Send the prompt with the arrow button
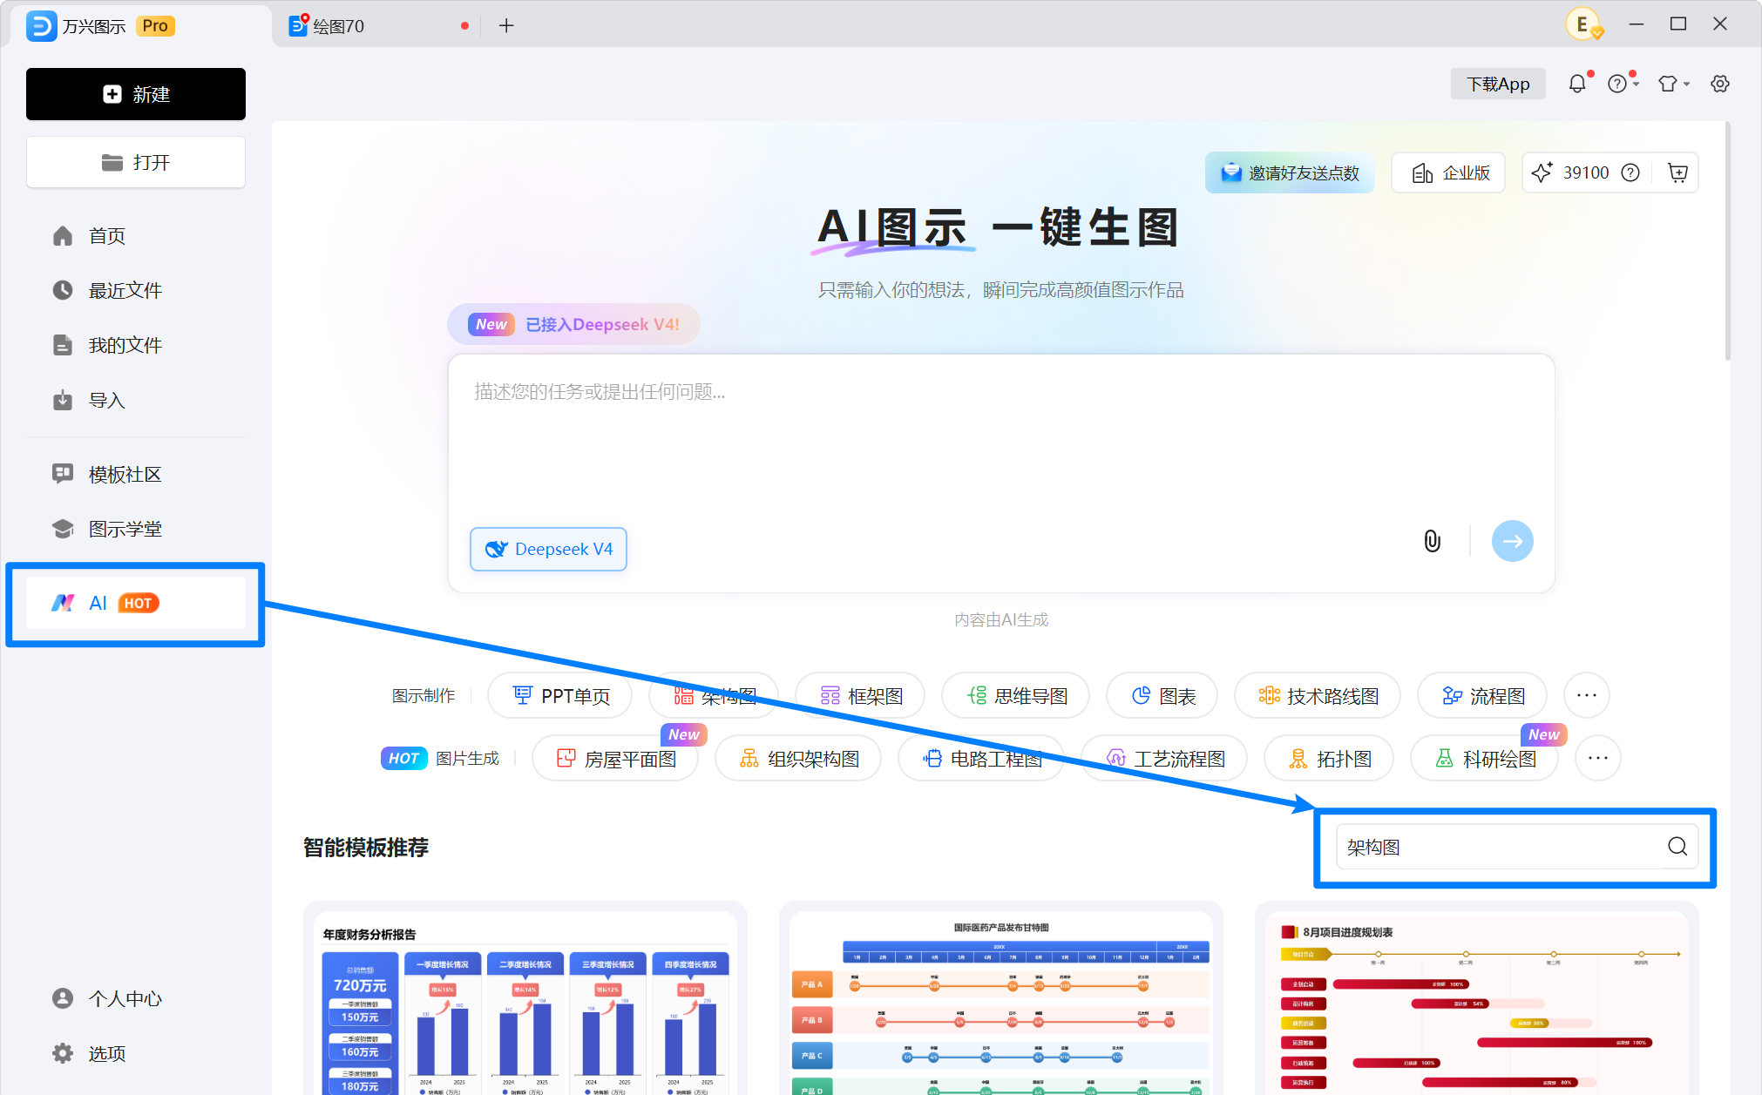1762x1095 pixels. tap(1512, 541)
